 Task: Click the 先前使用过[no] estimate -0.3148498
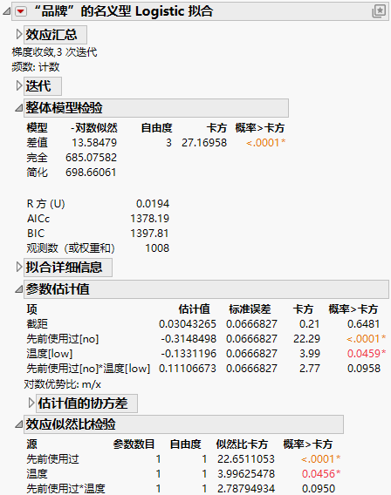pos(189,339)
